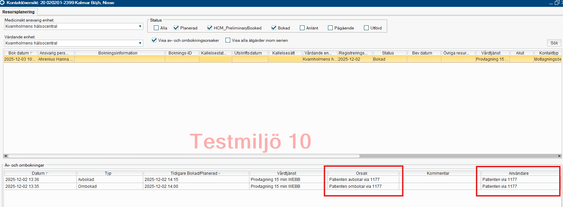
Task: Disable Visa av- och ombokningsorsaker checkbox
Action: pyautogui.click(x=154, y=40)
